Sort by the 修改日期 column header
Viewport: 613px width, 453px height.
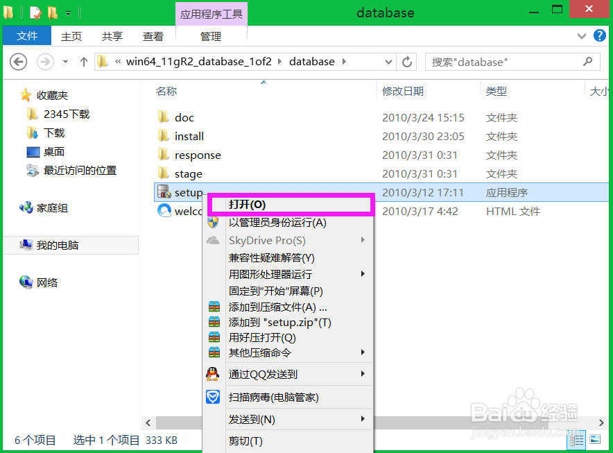click(403, 91)
